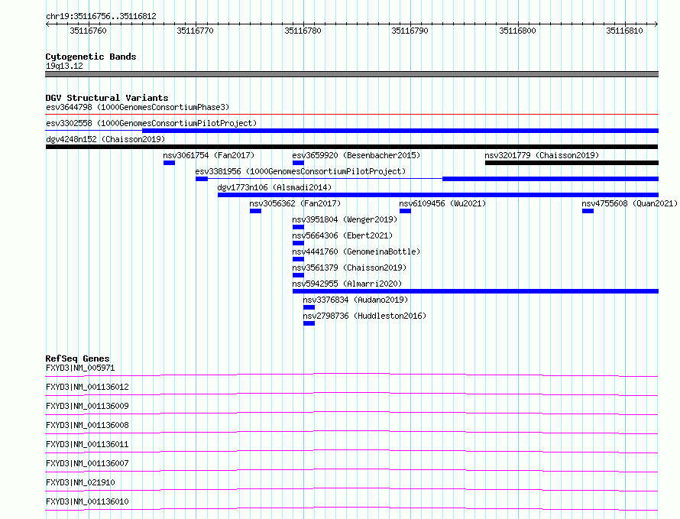This screenshot has width=680, height=519.
Task: Select the dgv4248n152 (Chaisson2019) label
Action: pos(105,139)
